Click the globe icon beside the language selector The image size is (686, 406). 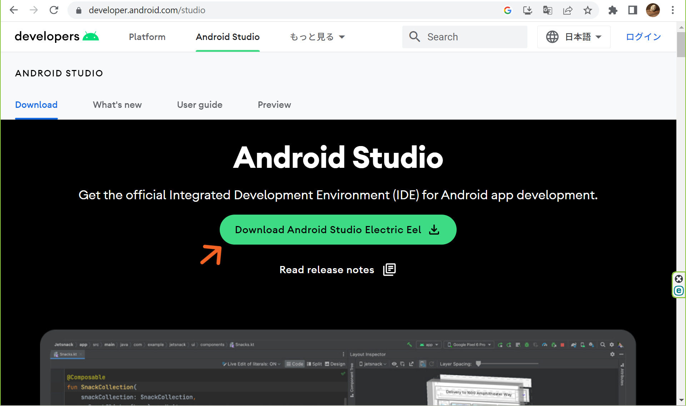click(x=552, y=36)
